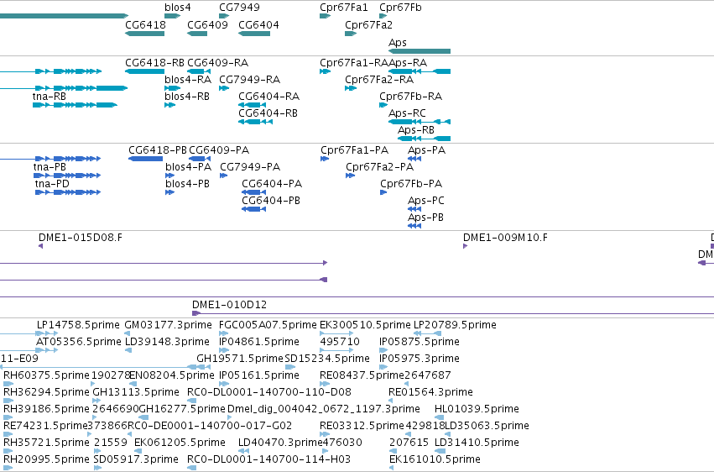Select EST SD05917.3prime
This screenshot has height=472, width=714.
pyautogui.click(x=98, y=468)
